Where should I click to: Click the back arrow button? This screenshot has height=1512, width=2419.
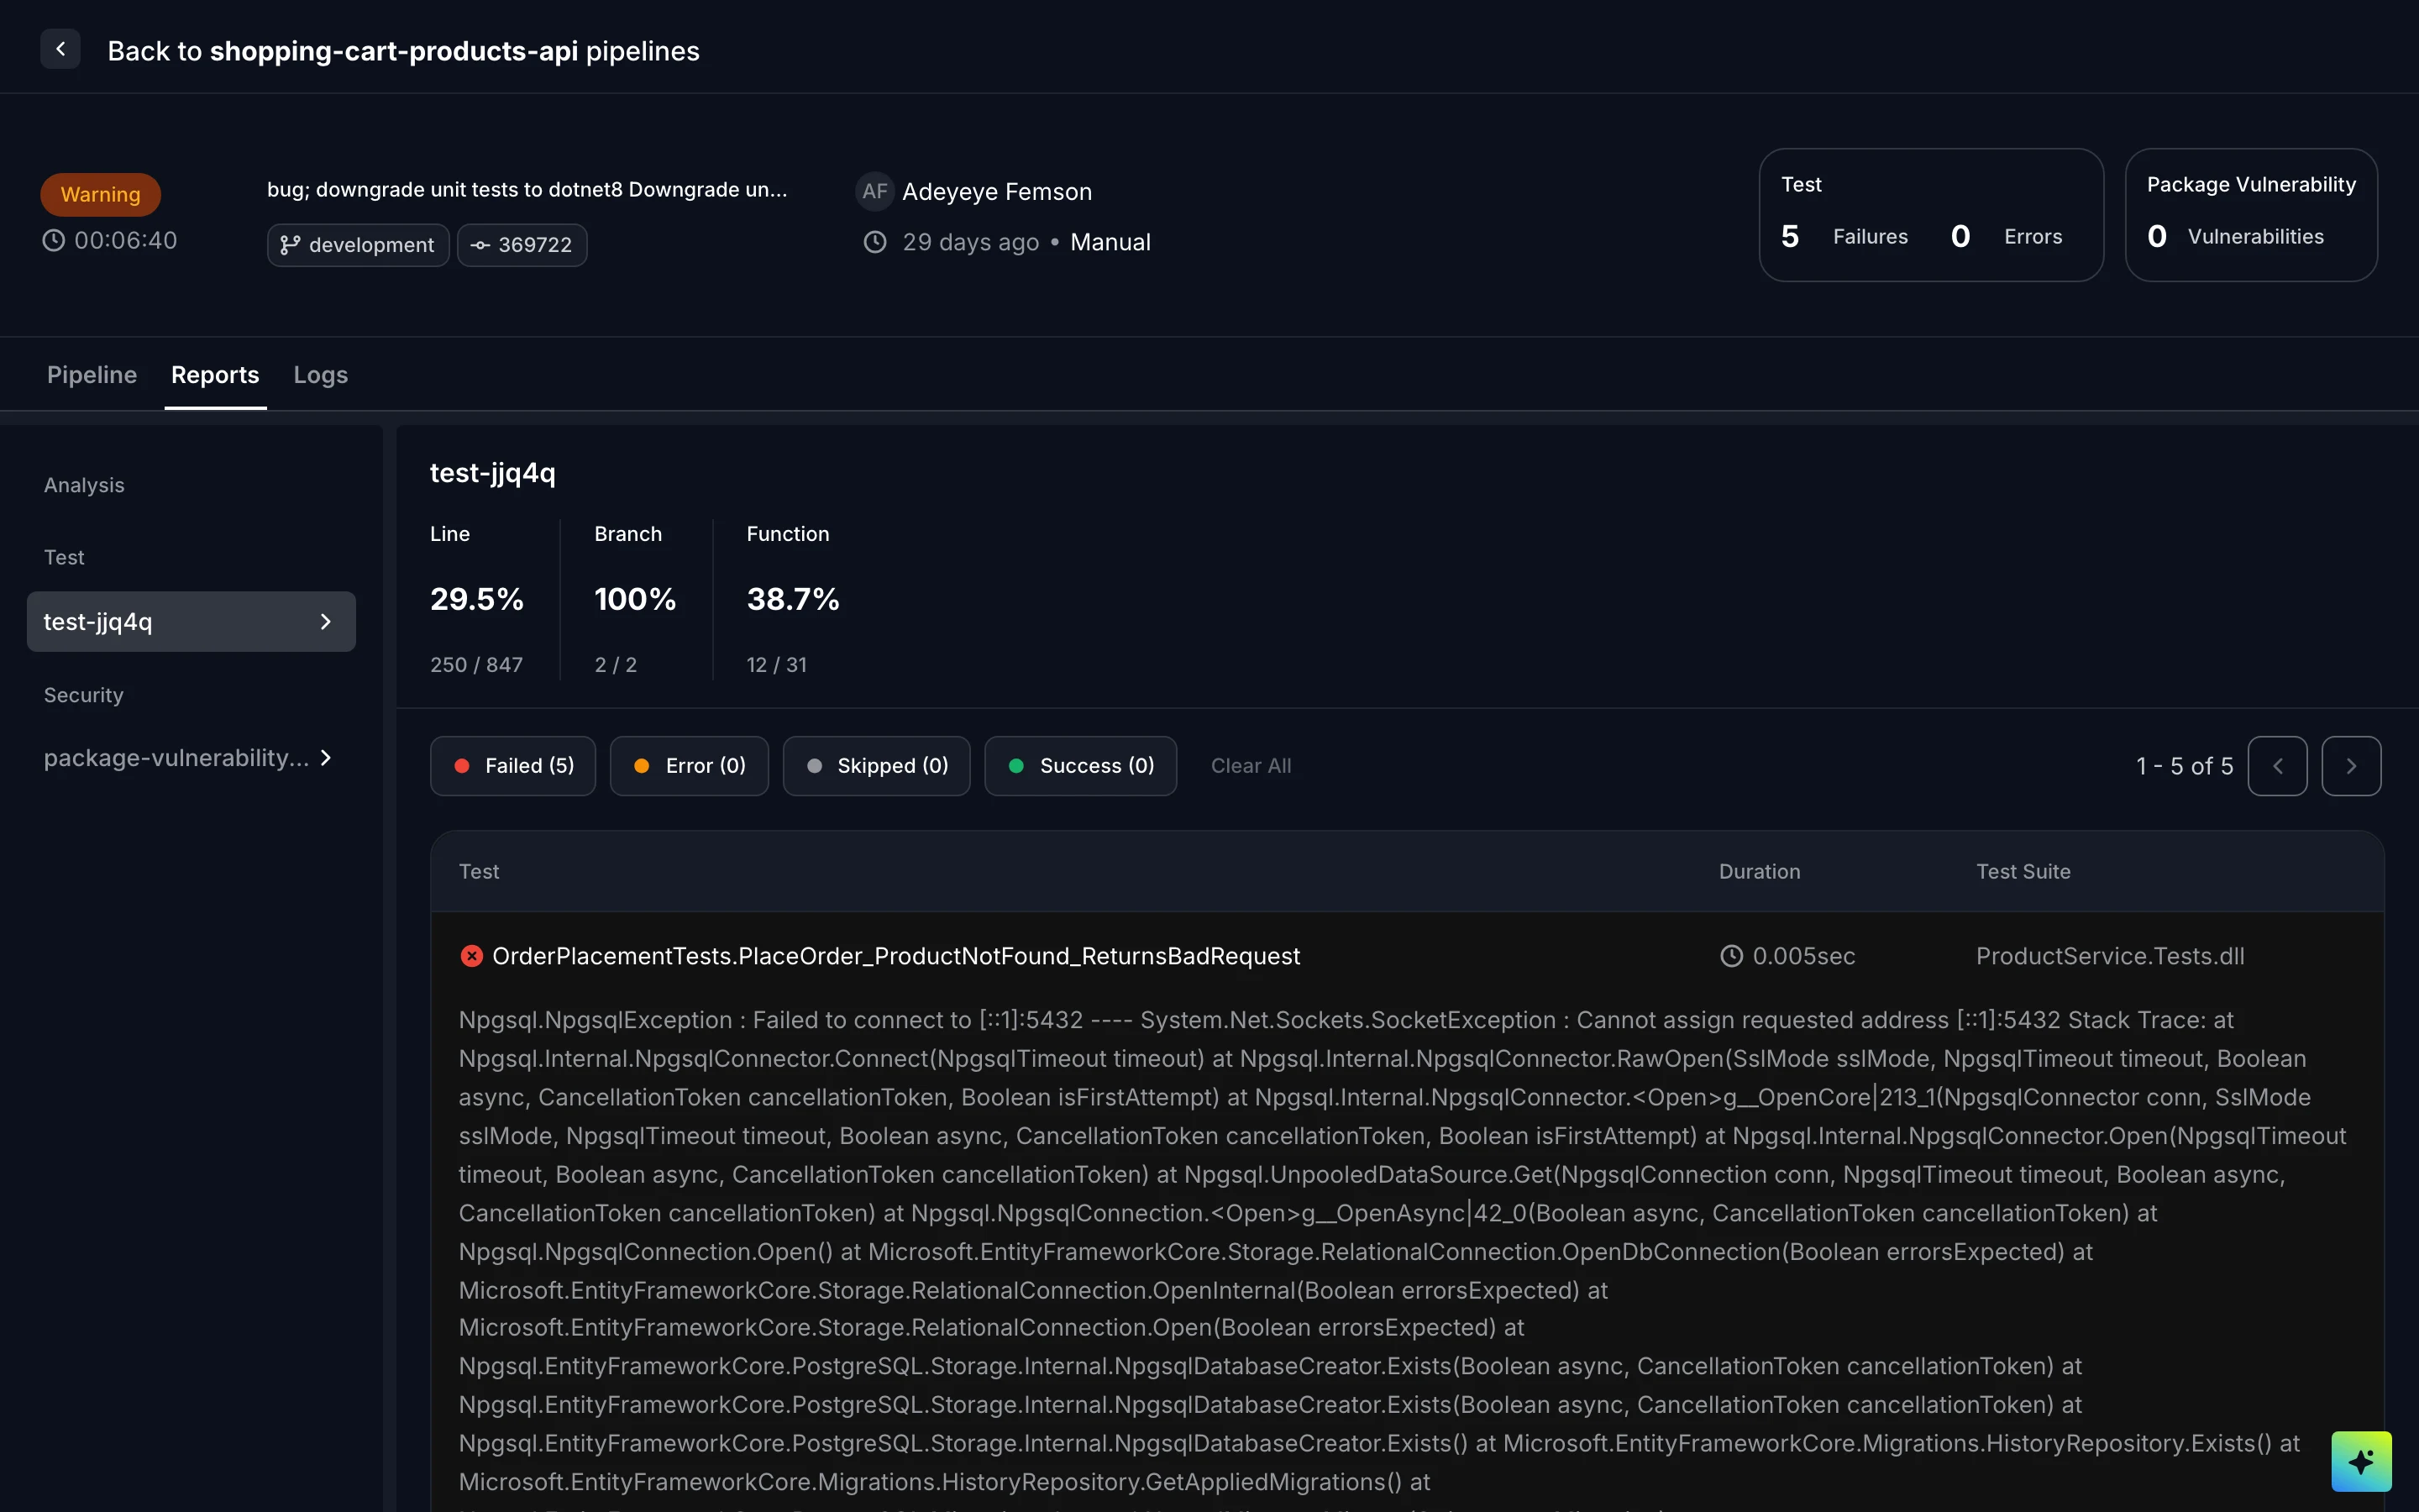coord(60,49)
